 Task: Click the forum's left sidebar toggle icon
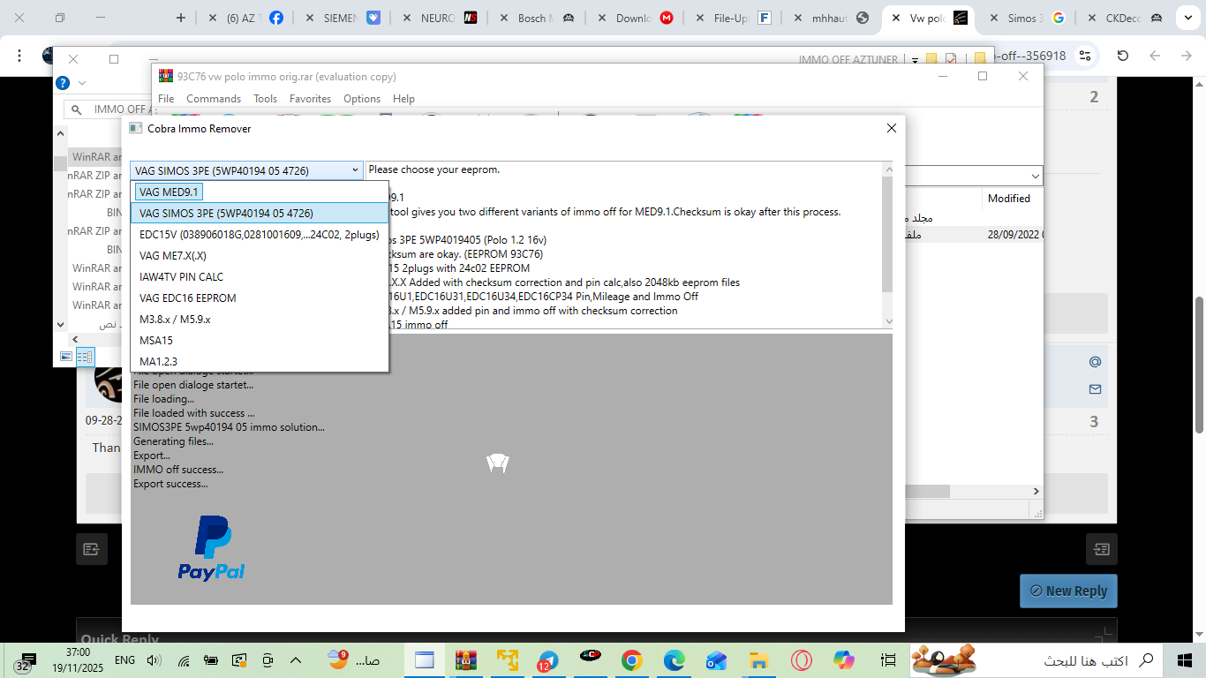[92, 549]
